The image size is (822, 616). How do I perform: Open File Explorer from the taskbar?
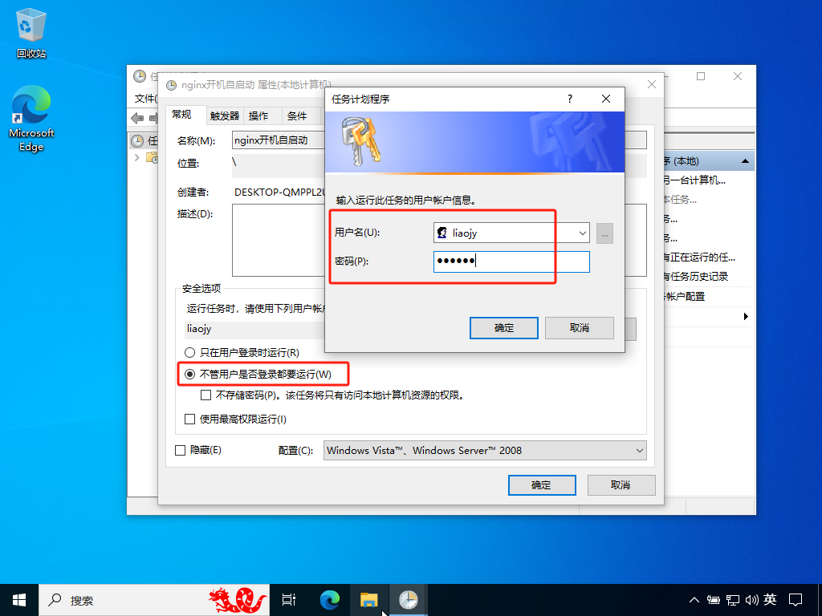[x=369, y=600]
